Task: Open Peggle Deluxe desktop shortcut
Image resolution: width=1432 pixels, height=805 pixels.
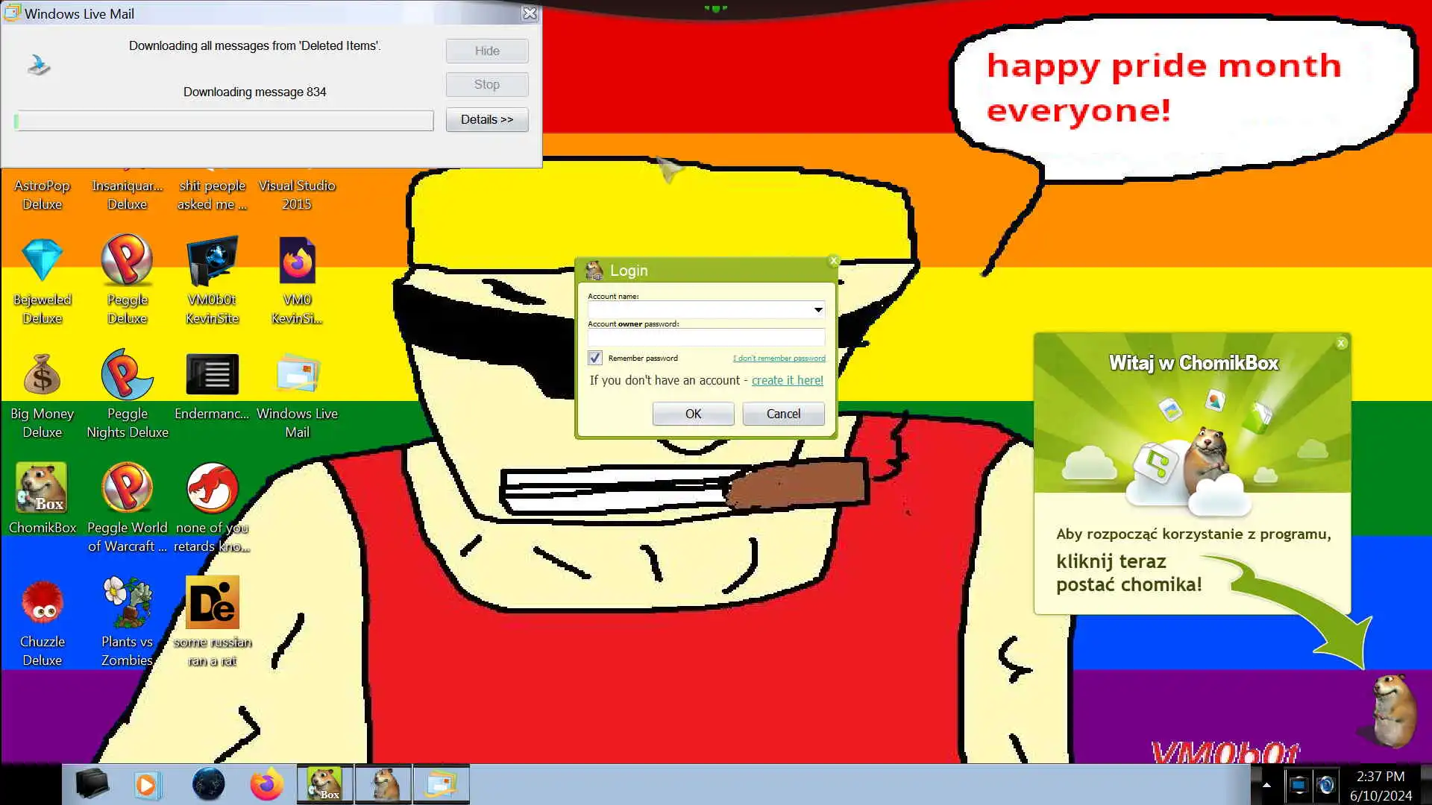Action: [127, 261]
